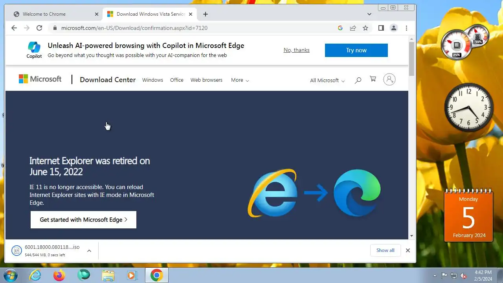This screenshot has height=283, width=503.
Task: Launch Internet Explorer from the taskbar
Action: (x=35, y=275)
